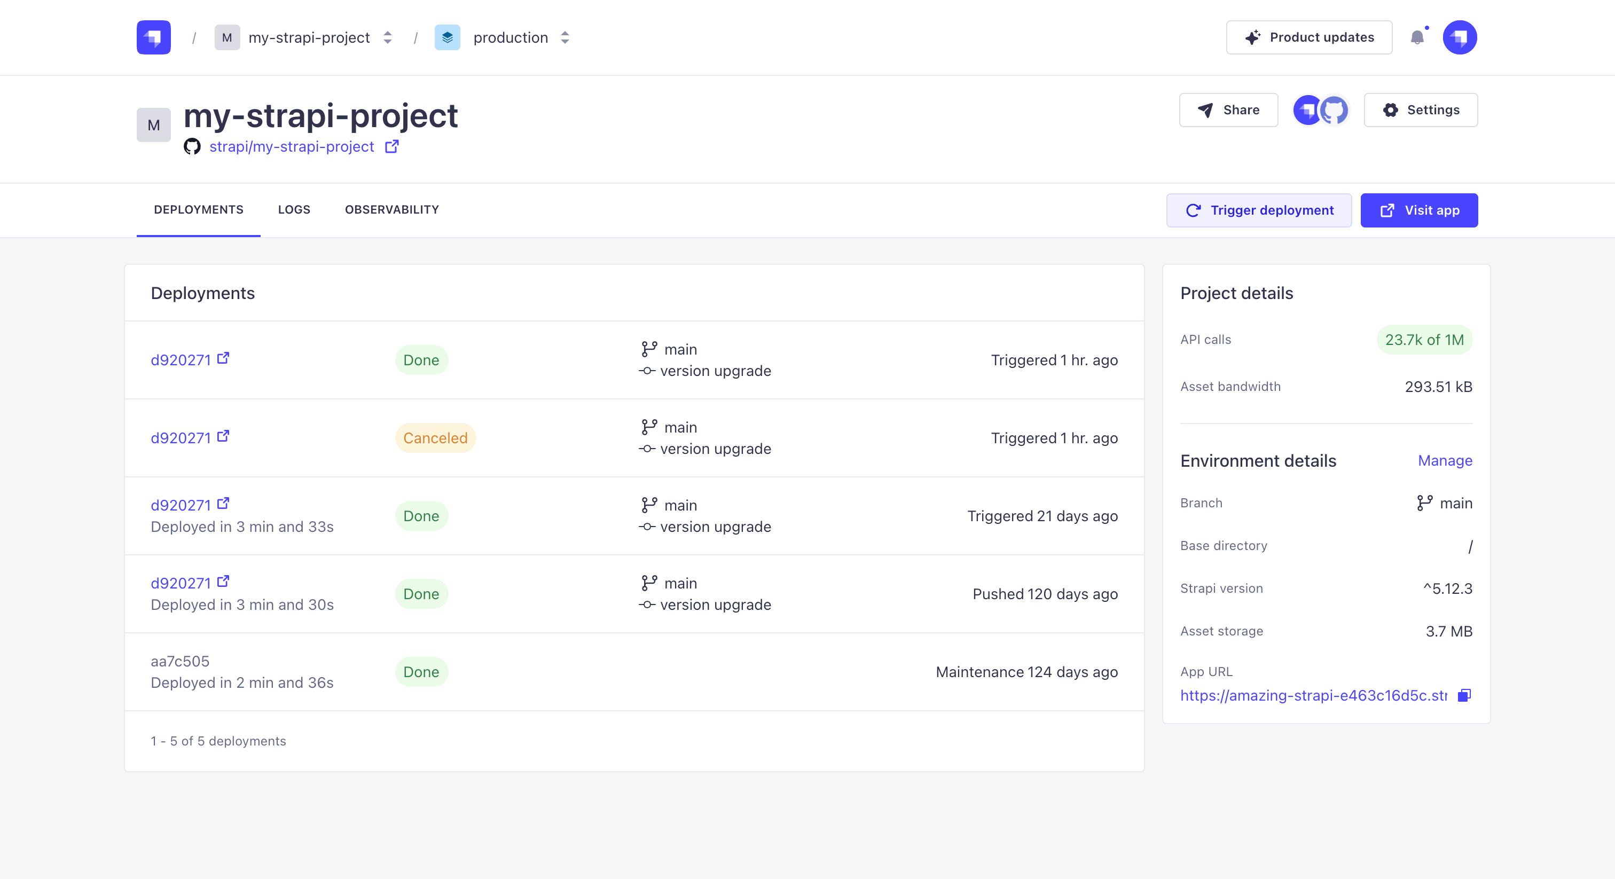This screenshot has width=1615, height=879.
Task: Click Manage in Environment details
Action: point(1445,461)
